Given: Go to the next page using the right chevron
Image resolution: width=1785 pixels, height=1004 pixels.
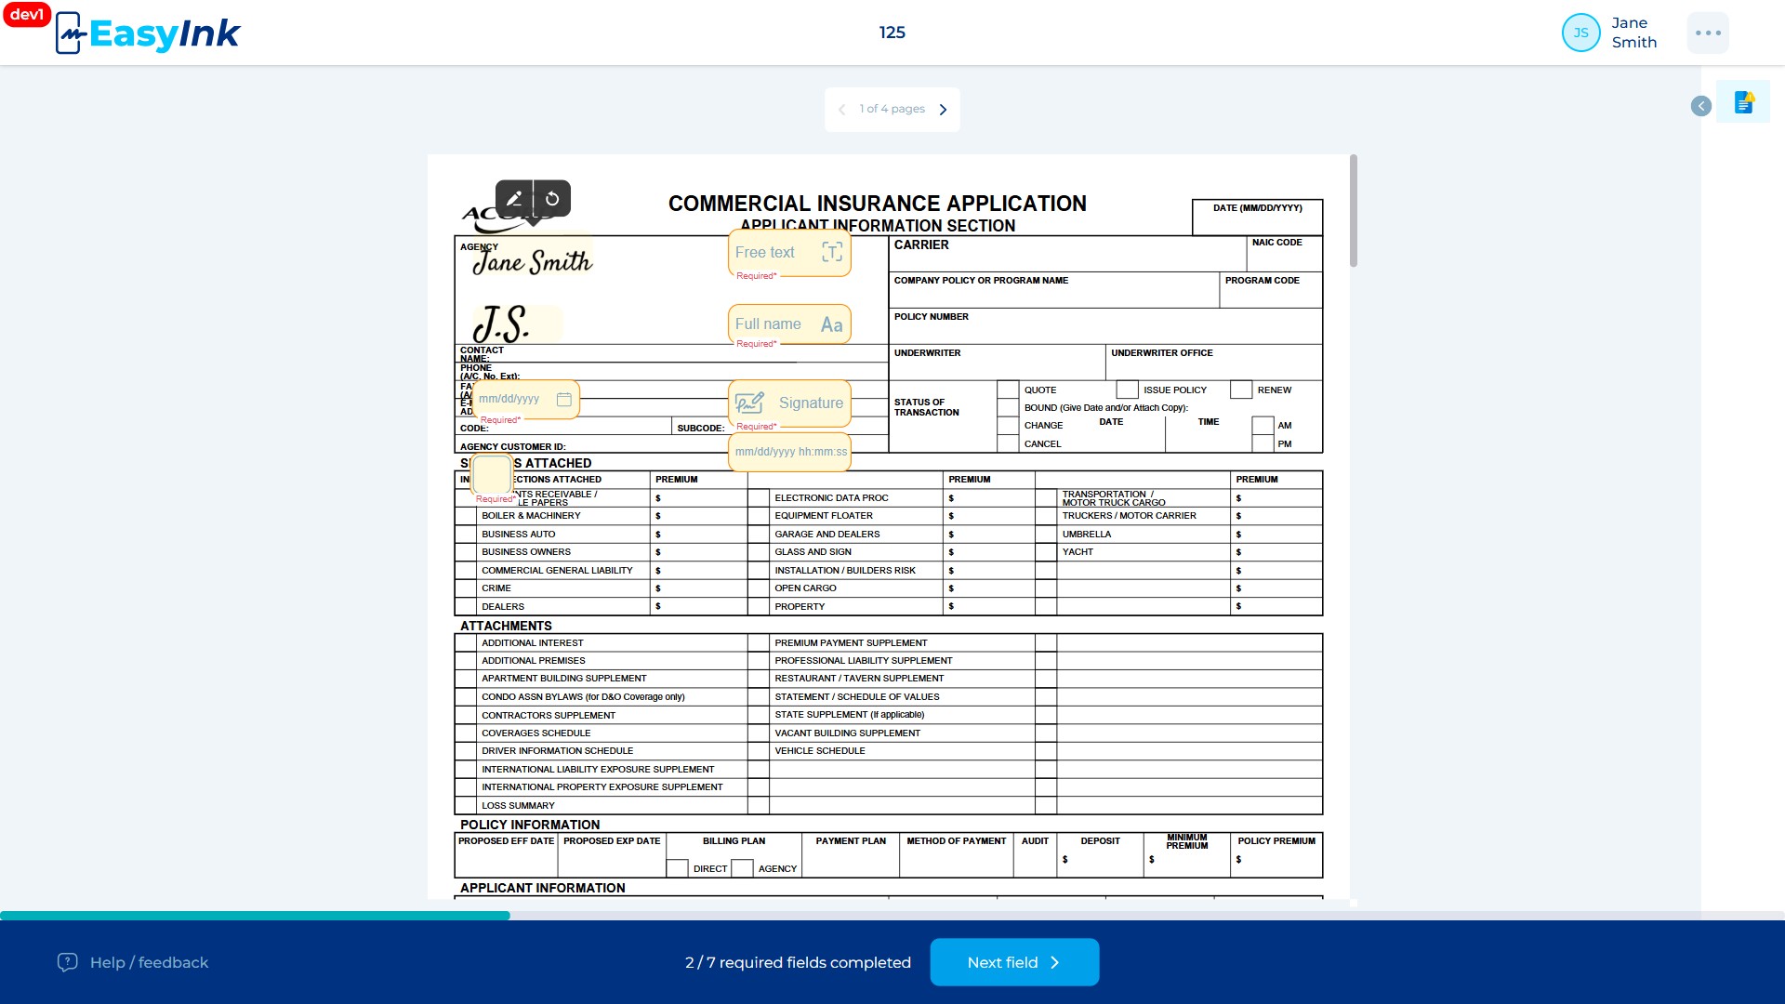Looking at the screenshot, I should [x=943, y=110].
